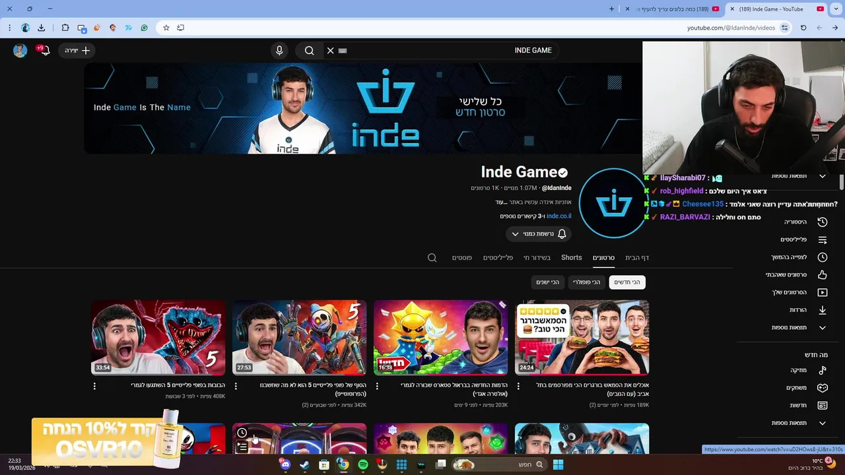Image resolution: width=845 pixels, height=475 pixels.
Task: Select the 'Inde Game - YouTube' tab
Action: click(776, 9)
